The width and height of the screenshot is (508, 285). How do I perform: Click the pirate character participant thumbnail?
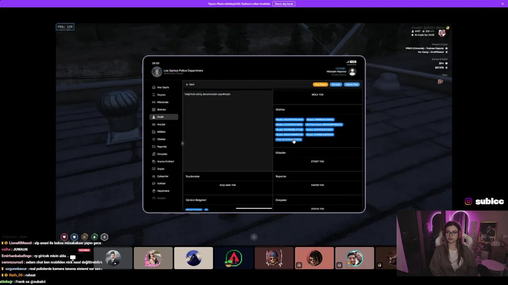coord(274,258)
